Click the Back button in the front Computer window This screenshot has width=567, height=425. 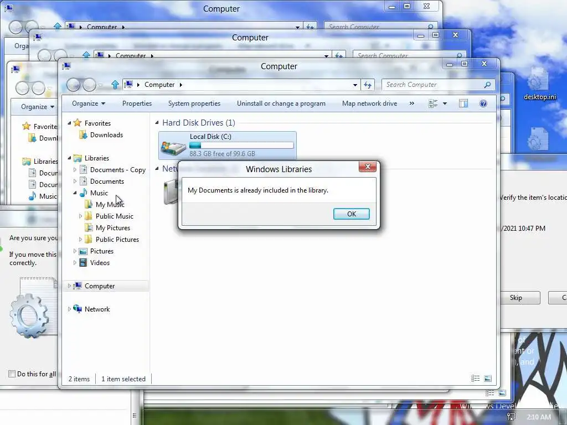tap(74, 85)
